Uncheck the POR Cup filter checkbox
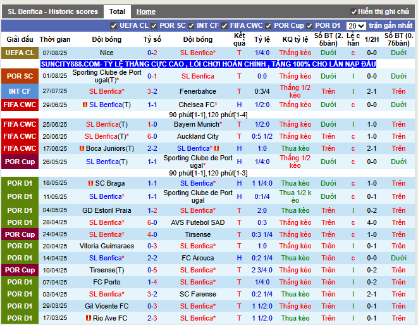Image resolution: width=418 pixels, height=325 pixels. pyautogui.click(x=268, y=26)
